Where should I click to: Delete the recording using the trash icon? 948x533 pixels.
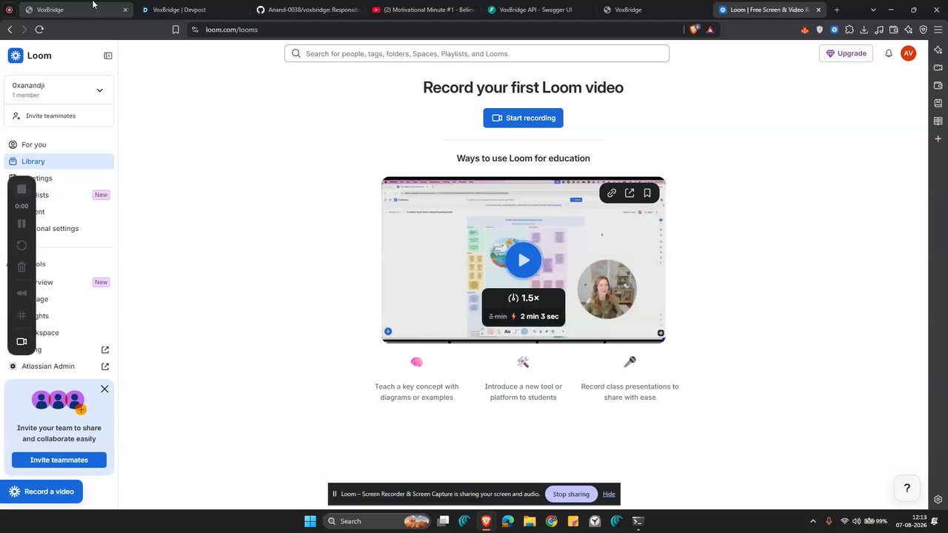[21, 266]
